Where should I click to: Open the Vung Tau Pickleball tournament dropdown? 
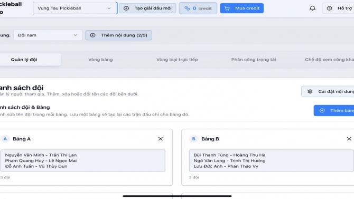[x=74, y=8]
